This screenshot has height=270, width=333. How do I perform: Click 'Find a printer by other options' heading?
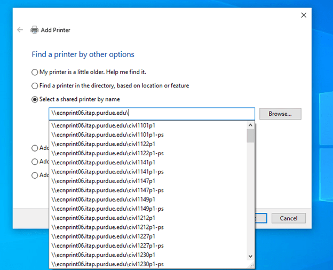83,54
